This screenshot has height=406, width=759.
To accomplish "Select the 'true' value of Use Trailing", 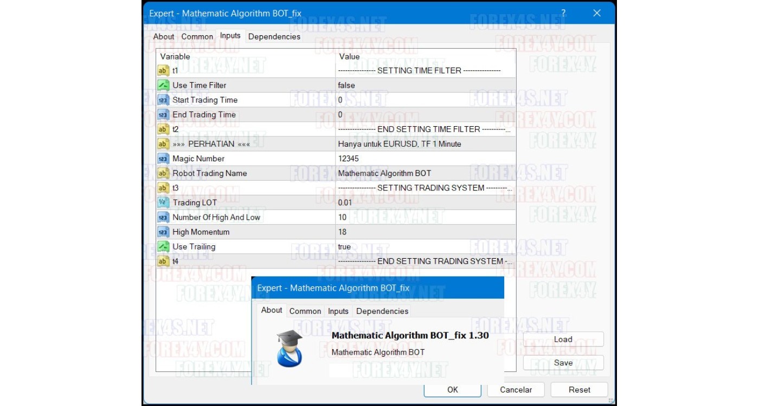I will [344, 246].
